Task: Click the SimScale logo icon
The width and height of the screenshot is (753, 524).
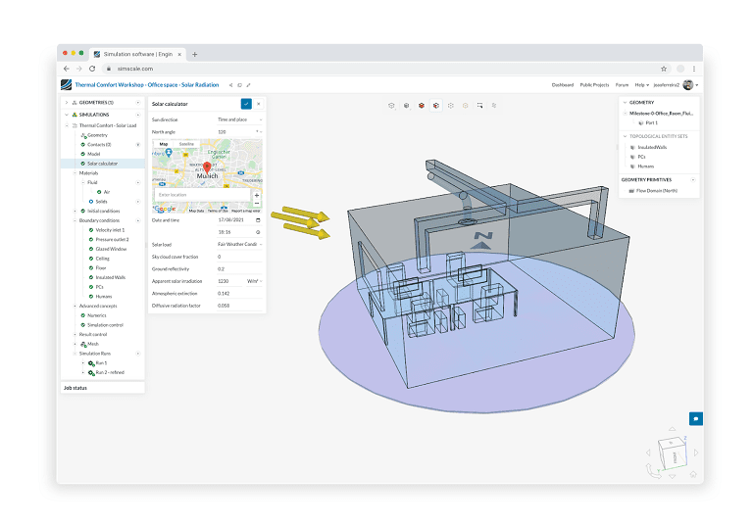Action: pos(67,85)
